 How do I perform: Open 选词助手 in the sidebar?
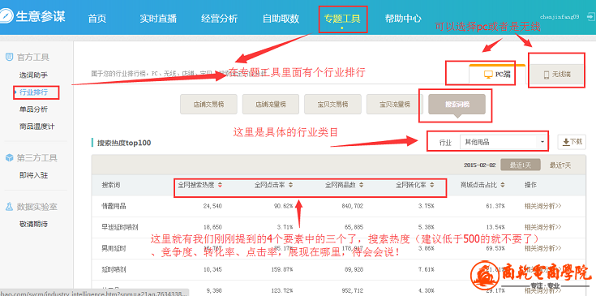pos(33,75)
